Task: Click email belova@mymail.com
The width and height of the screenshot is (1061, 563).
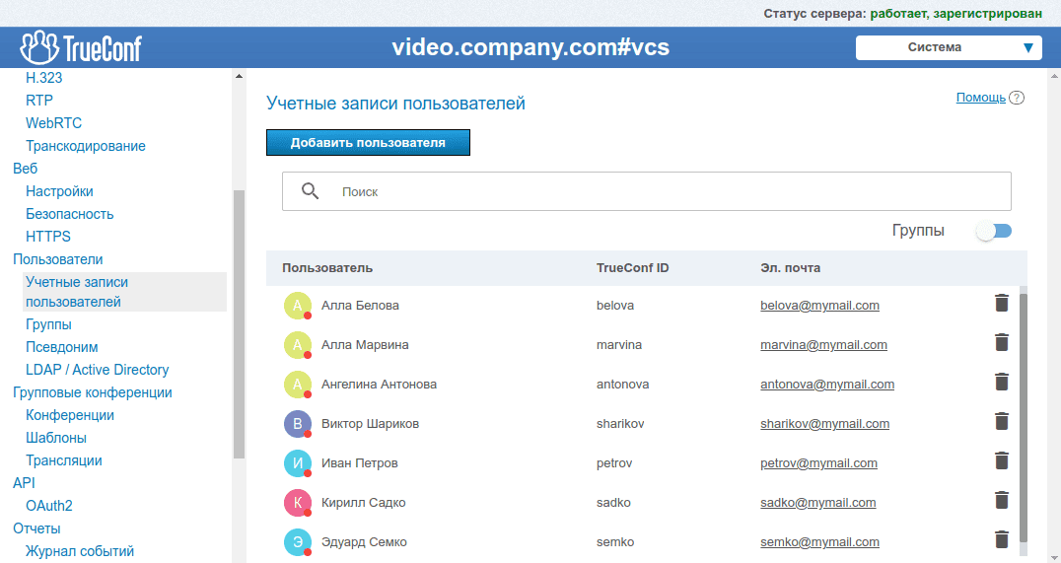Action: click(x=819, y=306)
